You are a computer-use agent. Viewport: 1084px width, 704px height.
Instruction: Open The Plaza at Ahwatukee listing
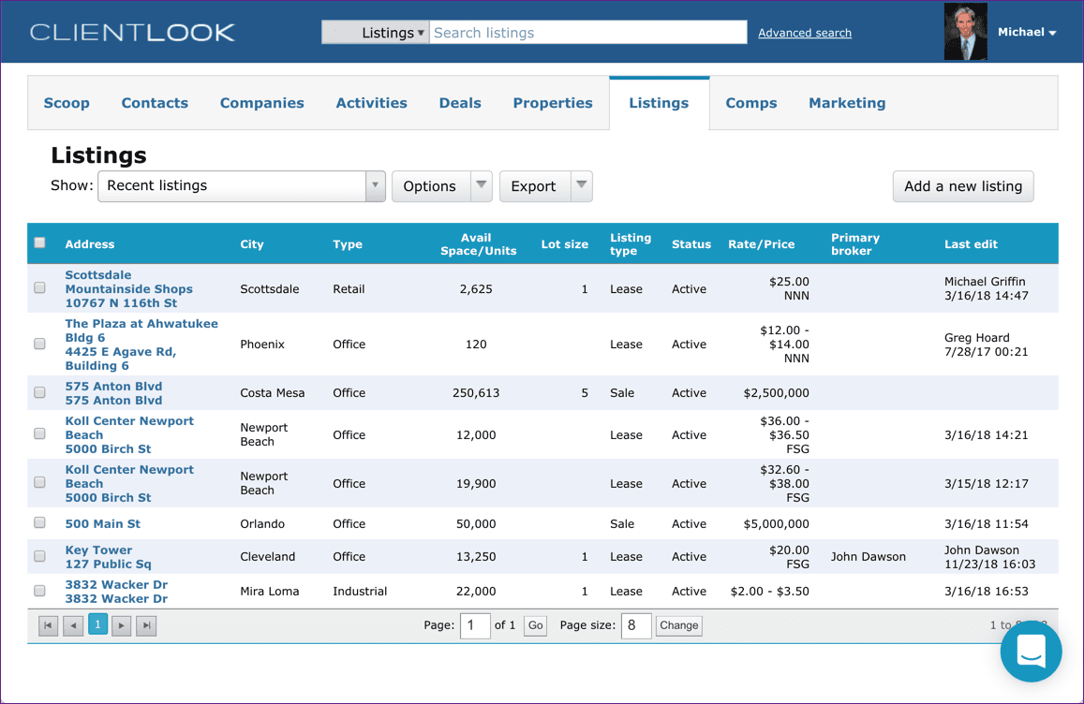(x=141, y=345)
